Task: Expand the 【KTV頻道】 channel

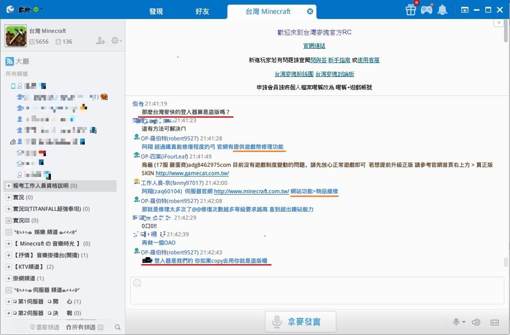Action: tap(9, 267)
